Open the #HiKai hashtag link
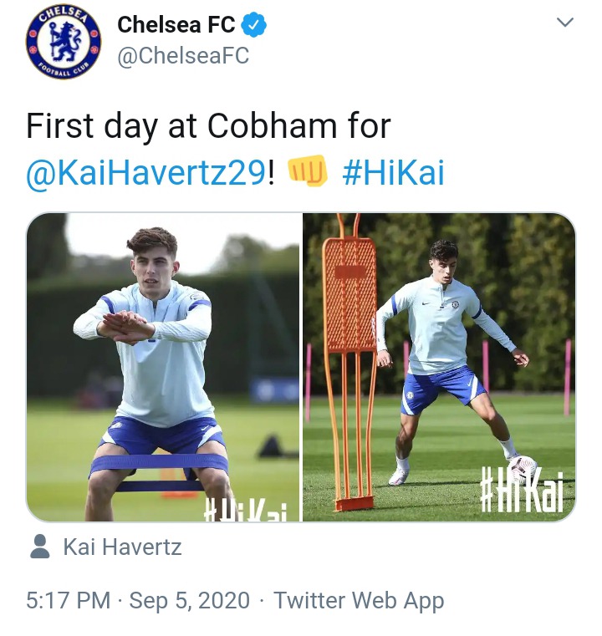The height and width of the screenshot is (636, 602). (x=393, y=172)
